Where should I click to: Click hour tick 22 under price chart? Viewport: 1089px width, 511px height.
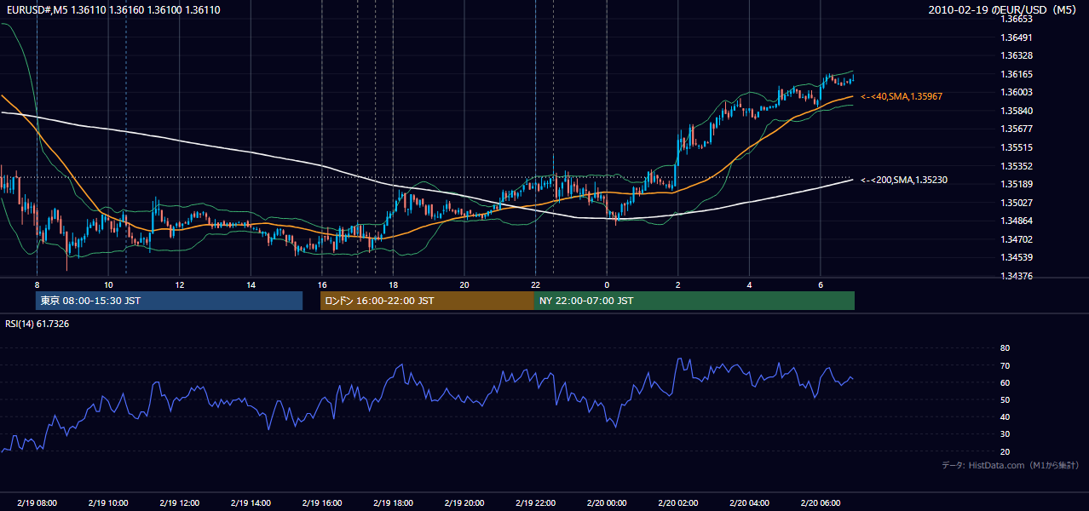[535, 284]
